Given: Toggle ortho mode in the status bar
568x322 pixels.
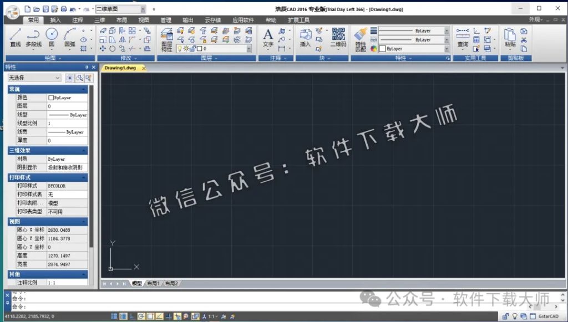Looking at the screenshot, I should [132, 316].
